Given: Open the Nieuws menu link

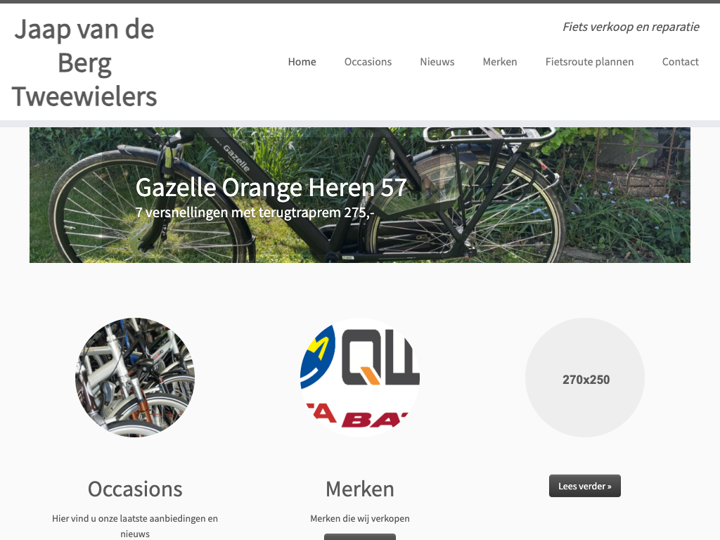Looking at the screenshot, I should [x=437, y=62].
